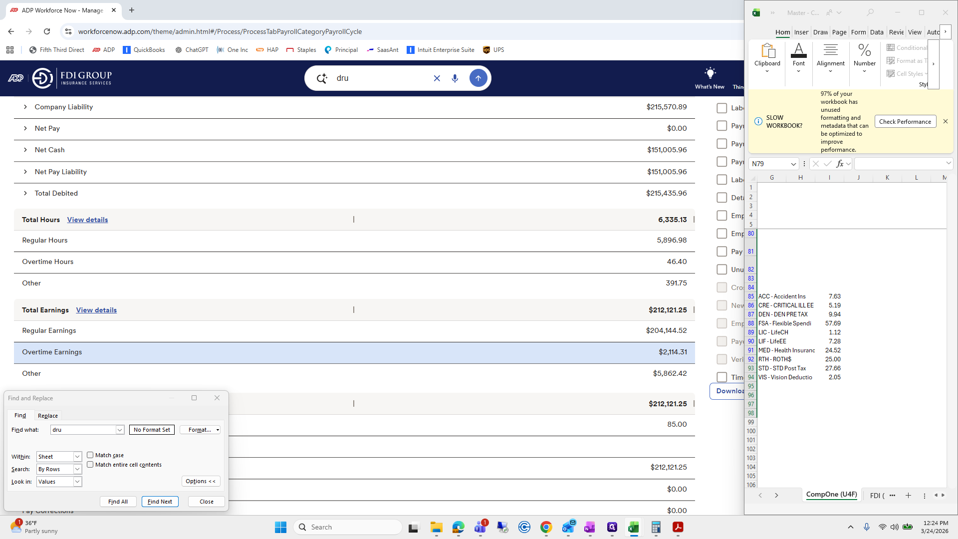Open the Data ribbon tab in Excel
958x539 pixels.
pyautogui.click(x=876, y=32)
